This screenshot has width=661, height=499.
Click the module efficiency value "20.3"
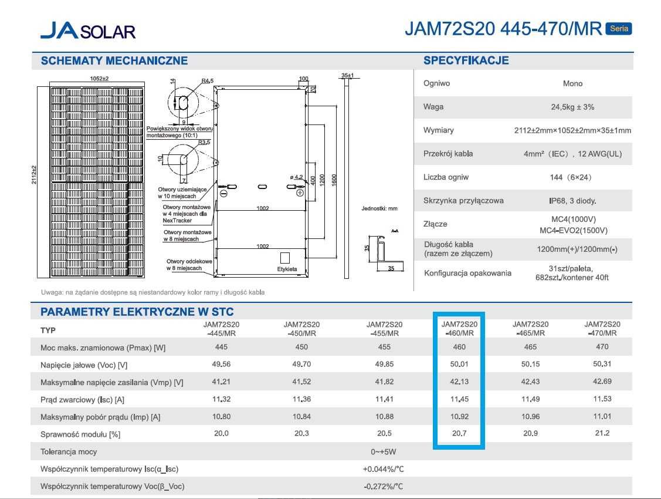(301, 434)
